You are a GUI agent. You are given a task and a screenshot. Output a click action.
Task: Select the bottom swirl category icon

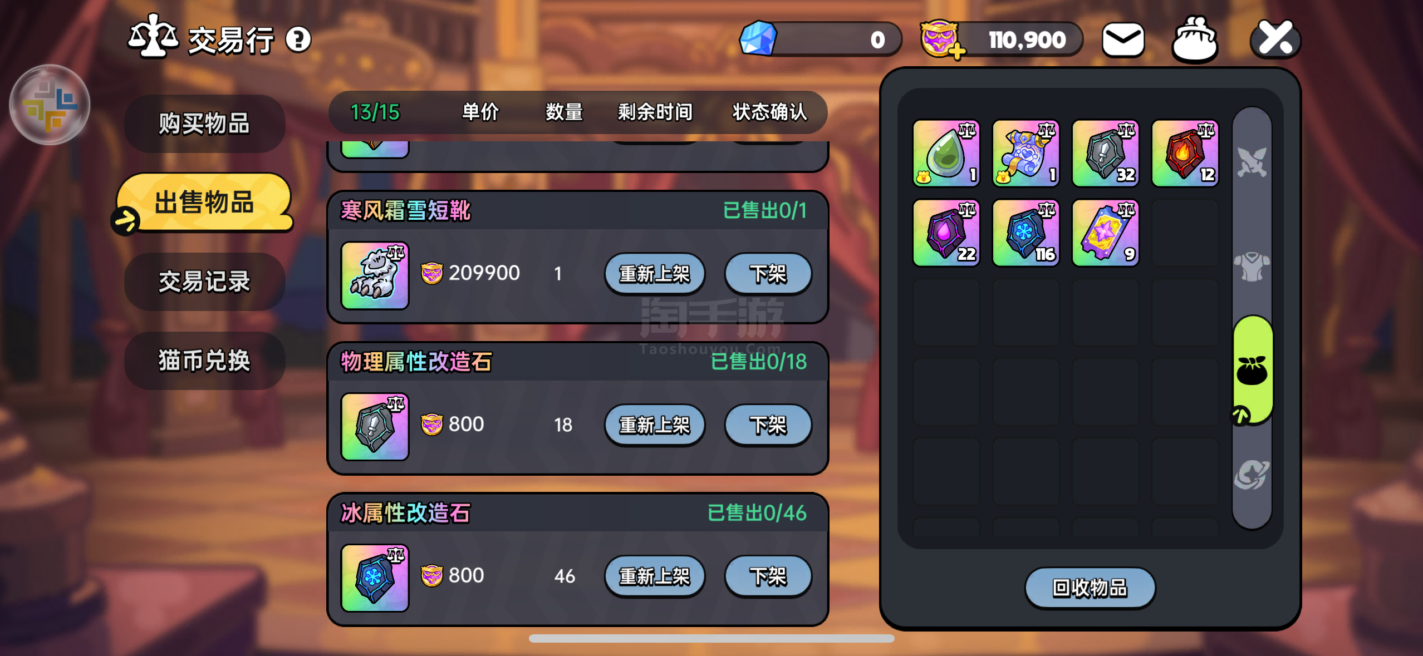click(x=1252, y=475)
